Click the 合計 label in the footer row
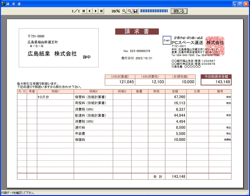 [158, 177]
